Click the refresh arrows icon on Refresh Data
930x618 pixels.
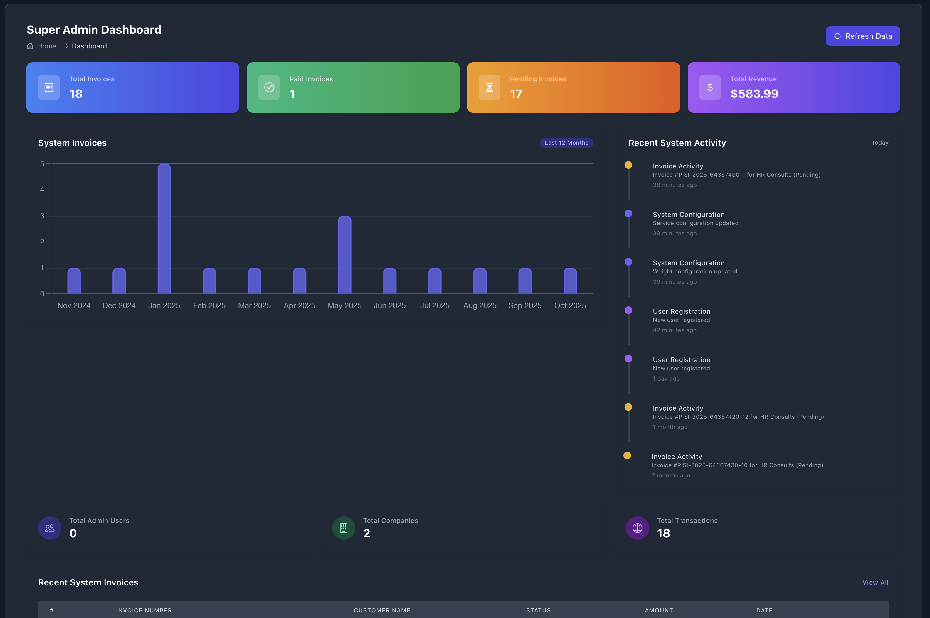point(838,36)
